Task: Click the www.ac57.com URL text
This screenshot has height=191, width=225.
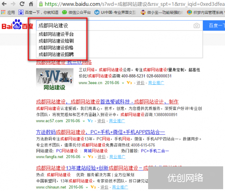Action: 49,121
